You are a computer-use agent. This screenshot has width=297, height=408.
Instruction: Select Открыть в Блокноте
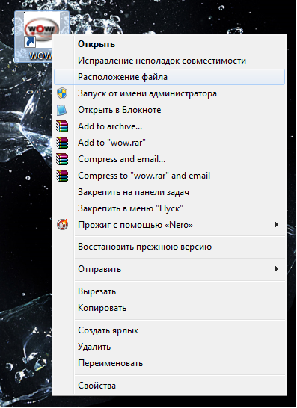(169, 110)
